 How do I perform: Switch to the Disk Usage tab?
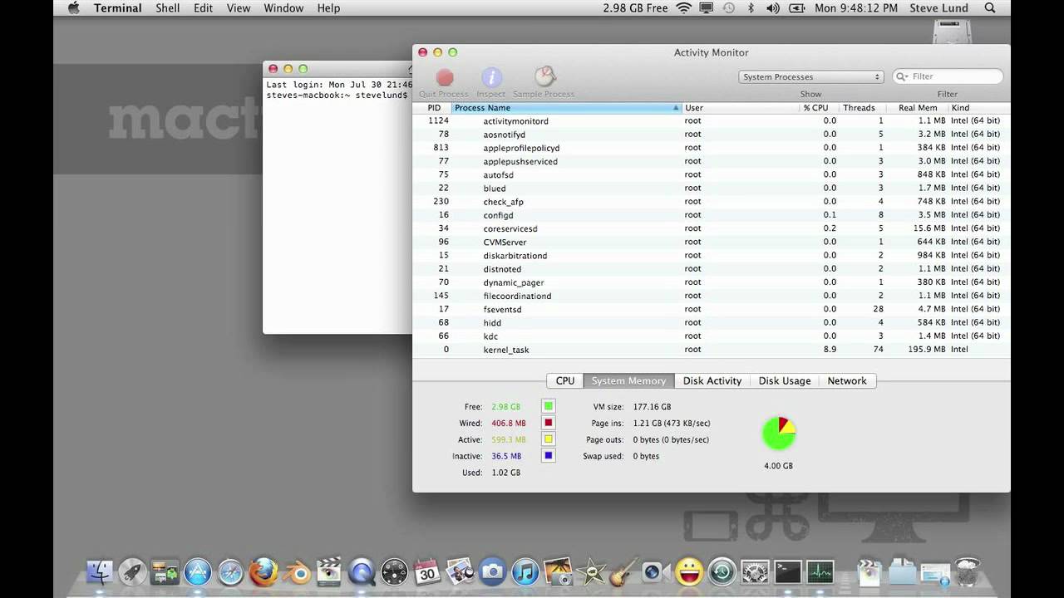click(785, 380)
